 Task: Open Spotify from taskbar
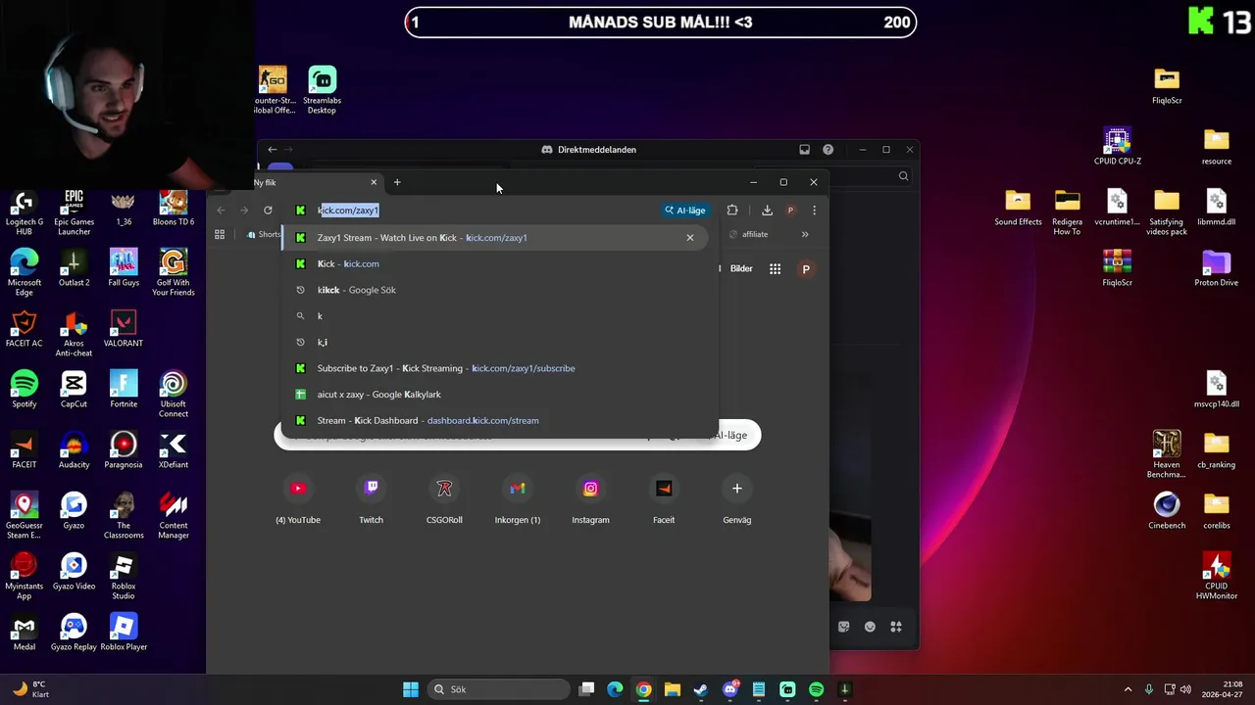click(x=816, y=689)
